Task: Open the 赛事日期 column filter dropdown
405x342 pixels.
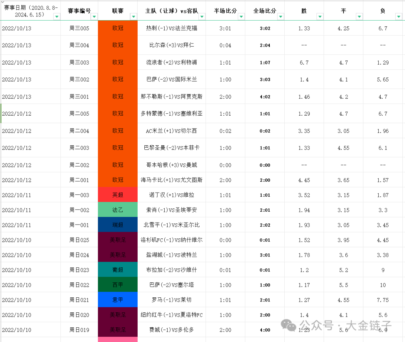Action: tap(57, 17)
